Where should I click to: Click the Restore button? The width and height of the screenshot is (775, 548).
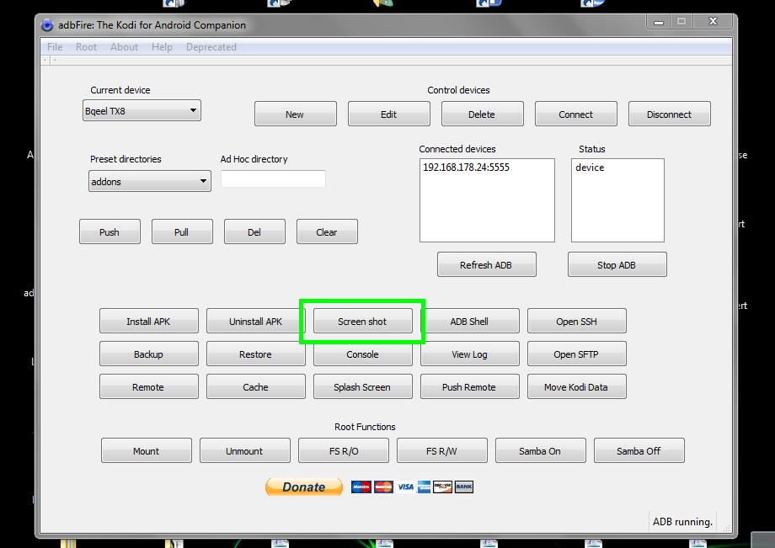pyautogui.click(x=255, y=354)
